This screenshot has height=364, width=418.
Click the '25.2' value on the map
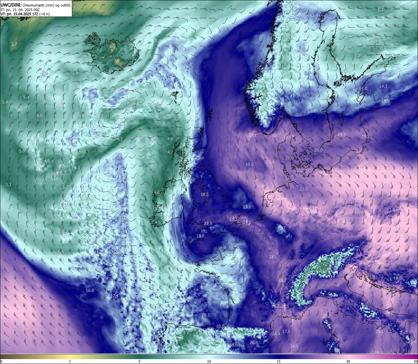(365, 137)
